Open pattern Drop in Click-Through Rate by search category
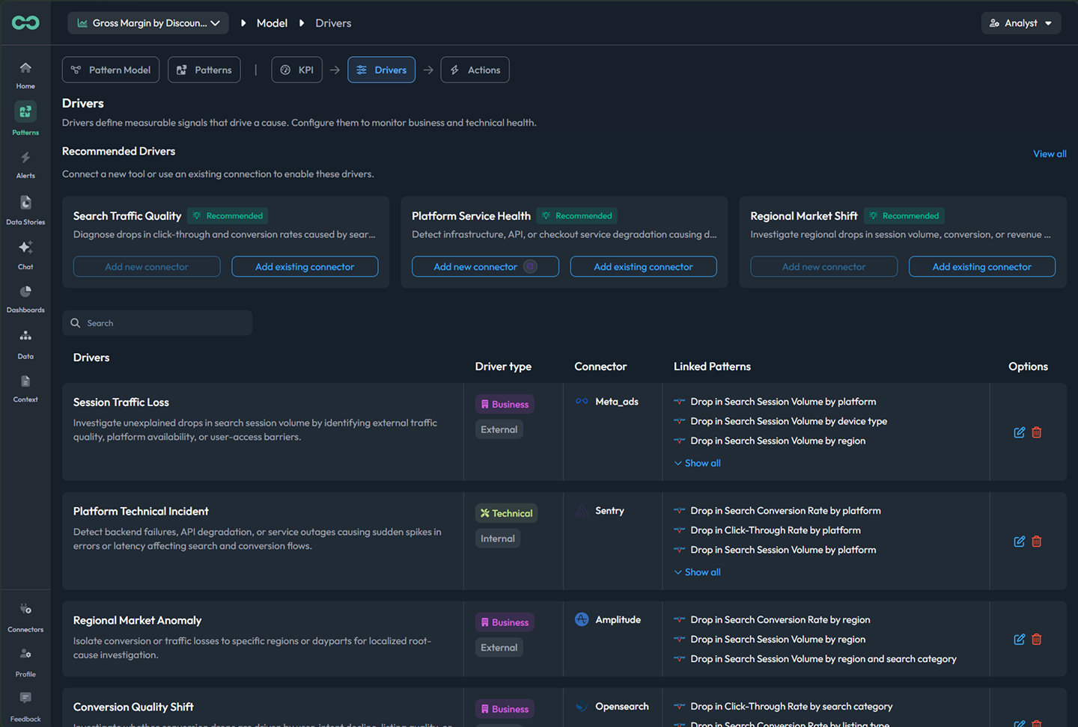 click(791, 706)
